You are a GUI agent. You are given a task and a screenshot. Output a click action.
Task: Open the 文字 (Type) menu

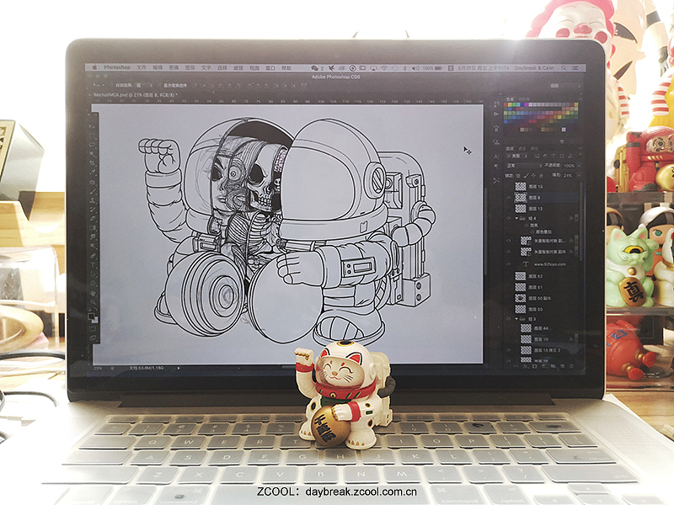coord(206,68)
